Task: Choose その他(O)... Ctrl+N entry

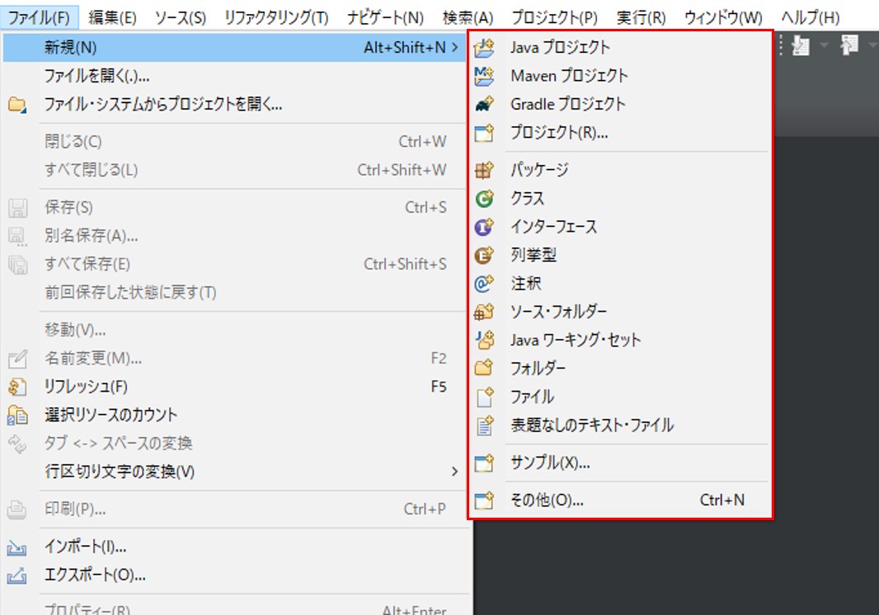Action: pyautogui.click(x=620, y=500)
